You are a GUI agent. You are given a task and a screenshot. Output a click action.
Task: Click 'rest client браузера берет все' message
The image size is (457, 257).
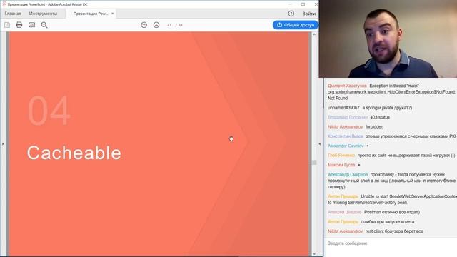coord(394,231)
